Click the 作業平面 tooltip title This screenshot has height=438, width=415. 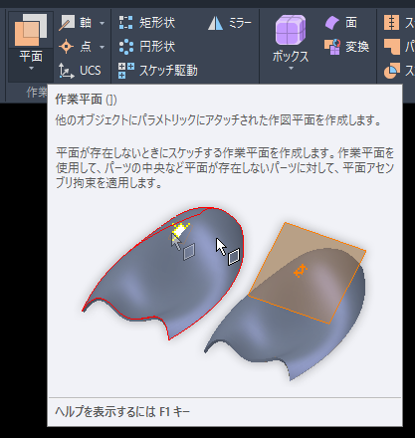pyautogui.click(x=87, y=100)
